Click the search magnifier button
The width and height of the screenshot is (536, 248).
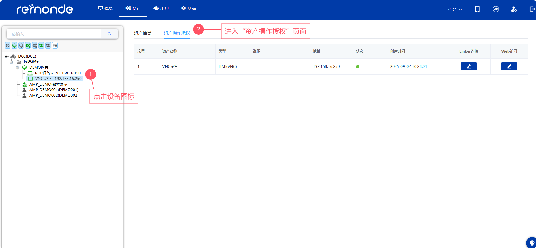coord(110,34)
